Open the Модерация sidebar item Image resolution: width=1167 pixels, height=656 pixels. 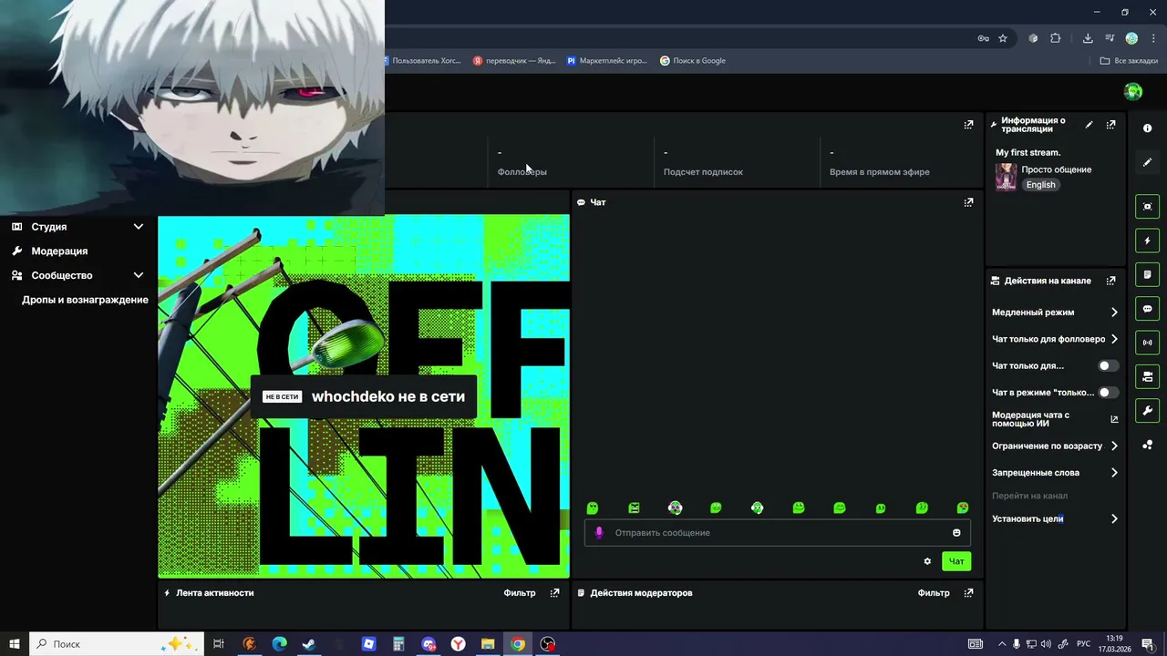pyautogui.click(x=59, y=251)
